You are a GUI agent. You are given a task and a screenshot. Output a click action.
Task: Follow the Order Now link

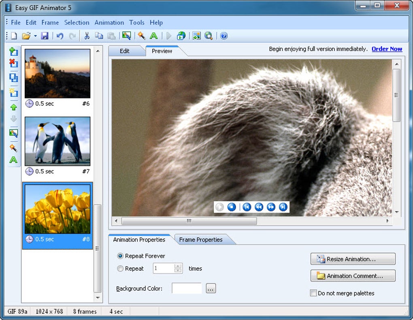coord(387,49)
